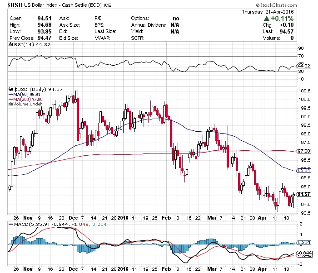Click the 93.5 label on price axis
The height and width of the screenshot is (273, 318).
pos(306,213)
